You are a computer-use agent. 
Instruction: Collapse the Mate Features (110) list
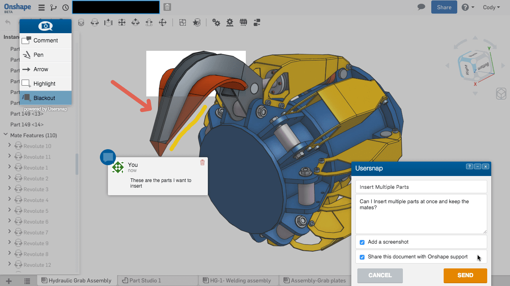[6, 135]
